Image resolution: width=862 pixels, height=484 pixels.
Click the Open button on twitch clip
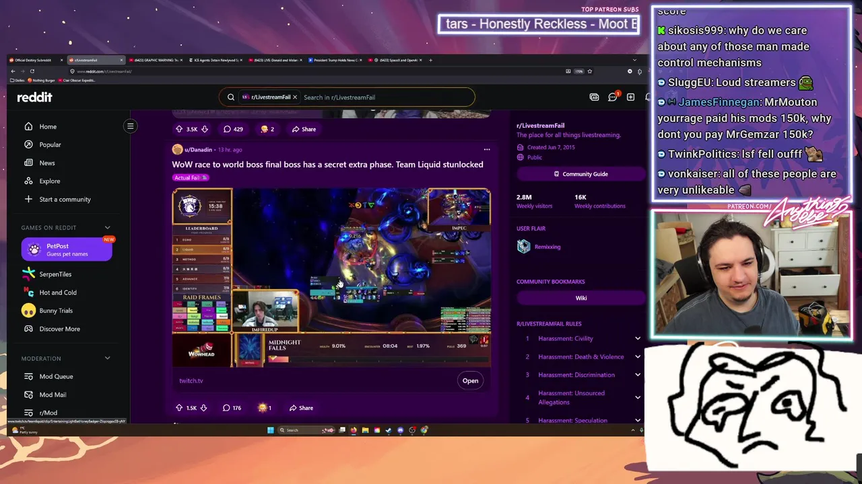click(470, 380)
